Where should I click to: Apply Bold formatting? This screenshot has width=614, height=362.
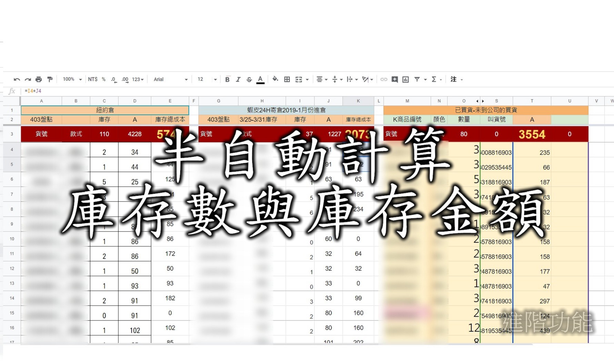click(227, 79)
